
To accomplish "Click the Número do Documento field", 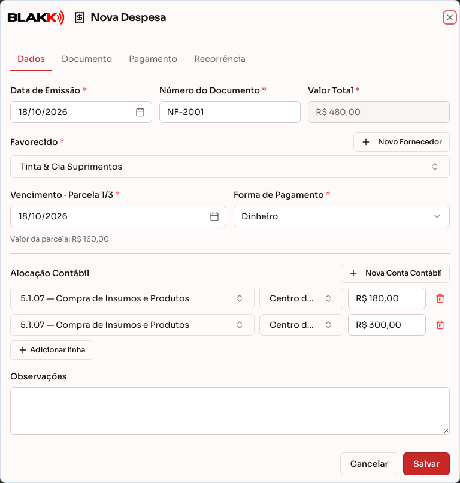I will 229,112.
